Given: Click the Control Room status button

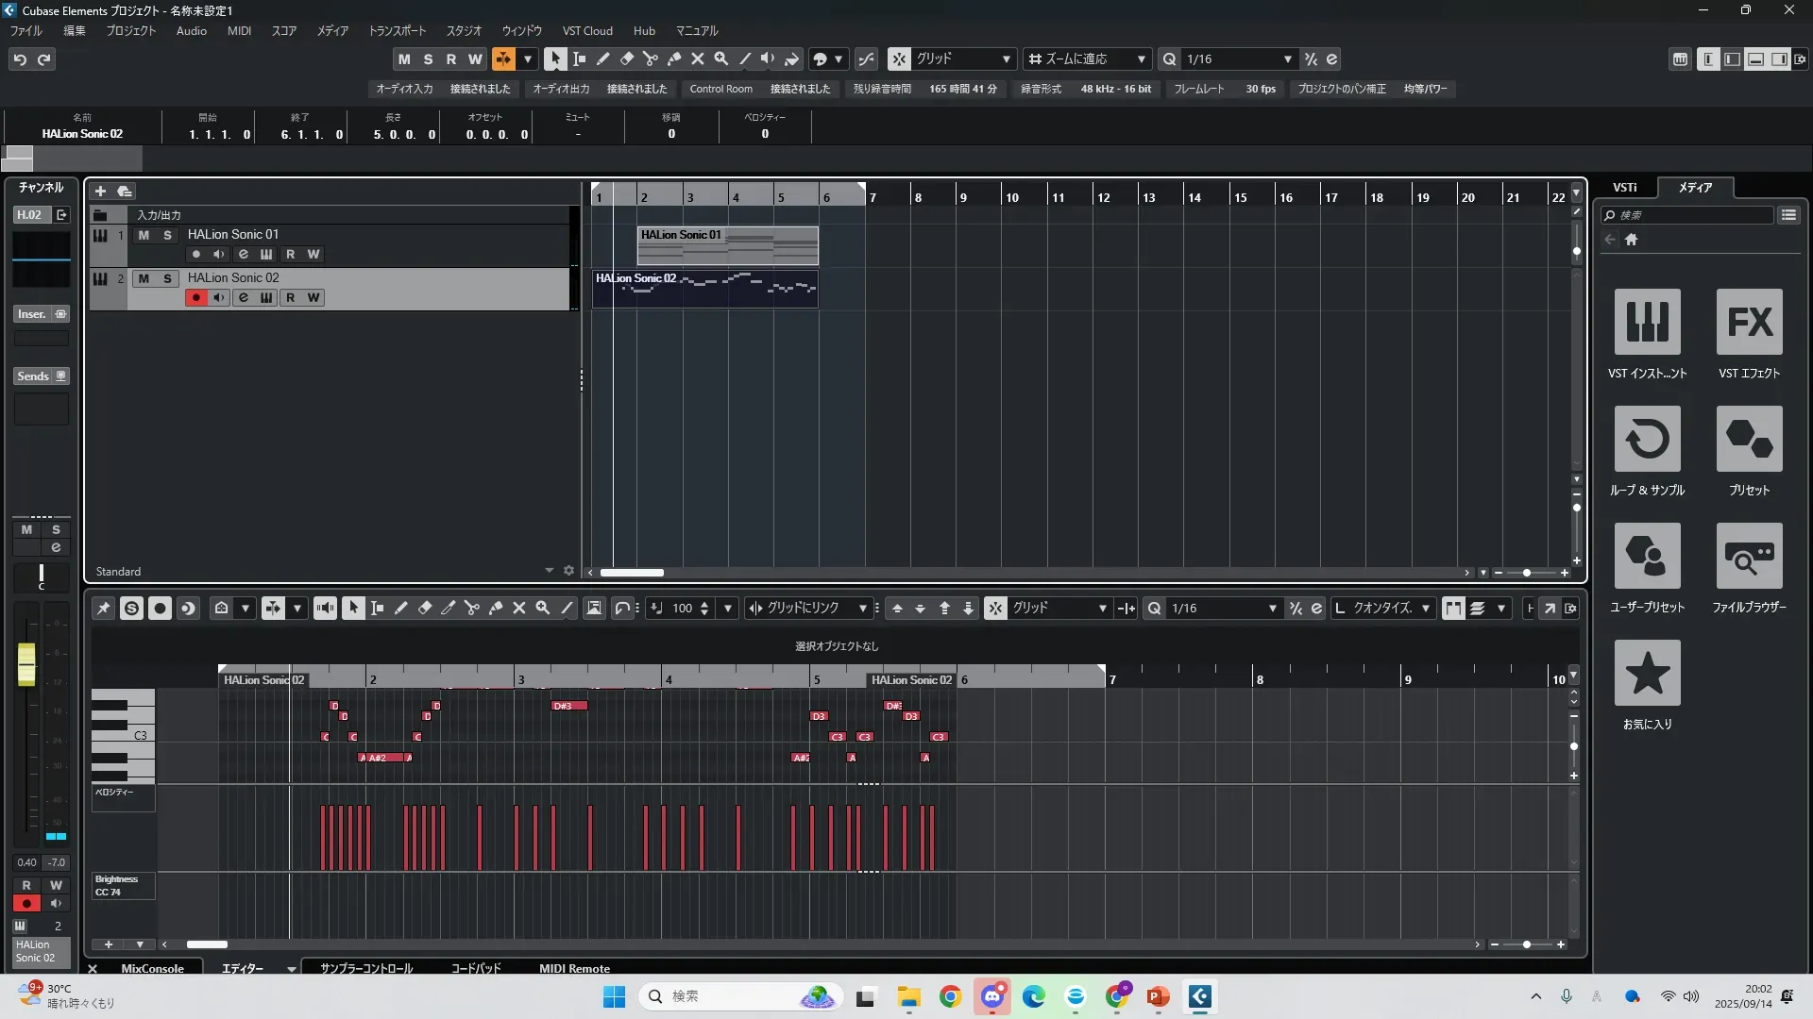Looking at the screenshot, I should click(x=720, y=89).
